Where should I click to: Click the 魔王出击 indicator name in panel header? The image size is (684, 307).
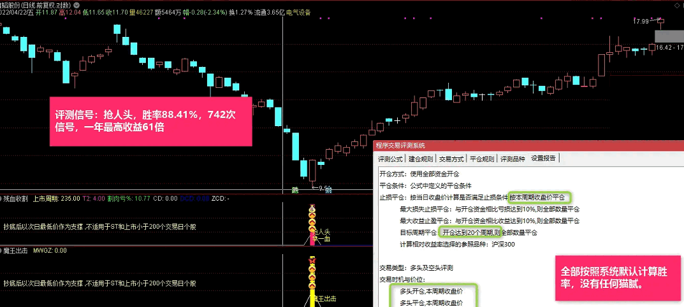pyautogui.click(x=16, y=250)
